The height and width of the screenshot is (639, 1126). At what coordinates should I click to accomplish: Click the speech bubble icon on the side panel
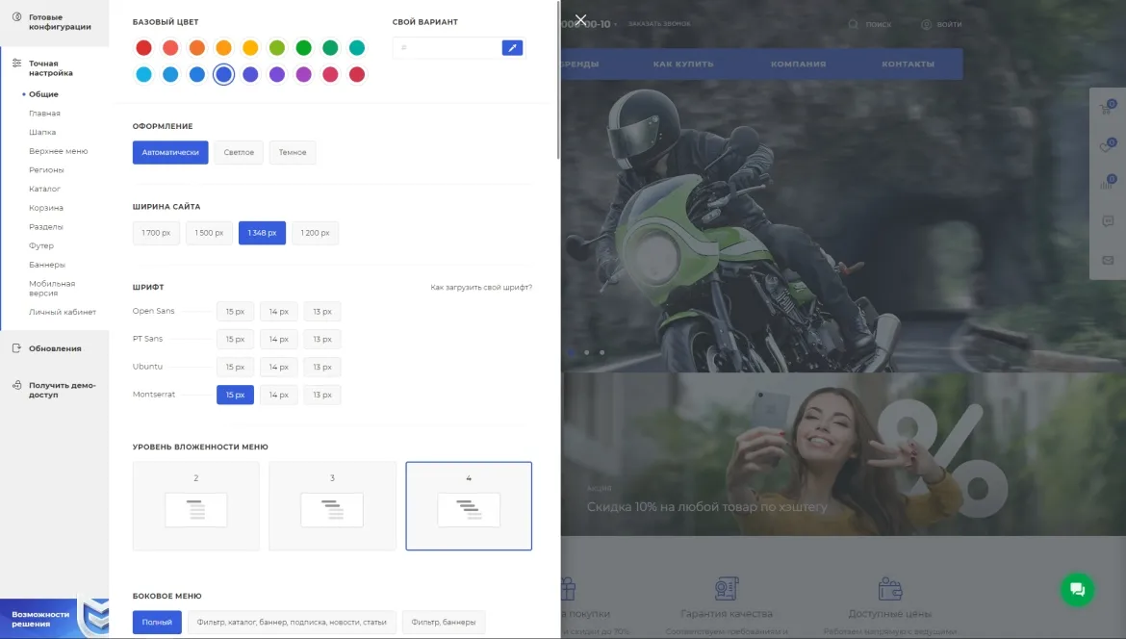[x=1108, y=221]
